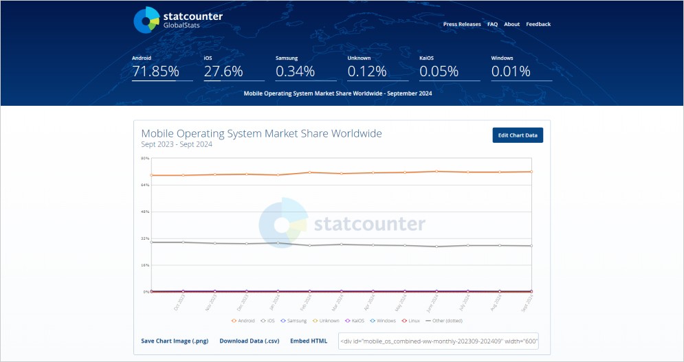Click the iOS data point at June 2024
The height and width of the screenshot is (362, 684).
437,247
